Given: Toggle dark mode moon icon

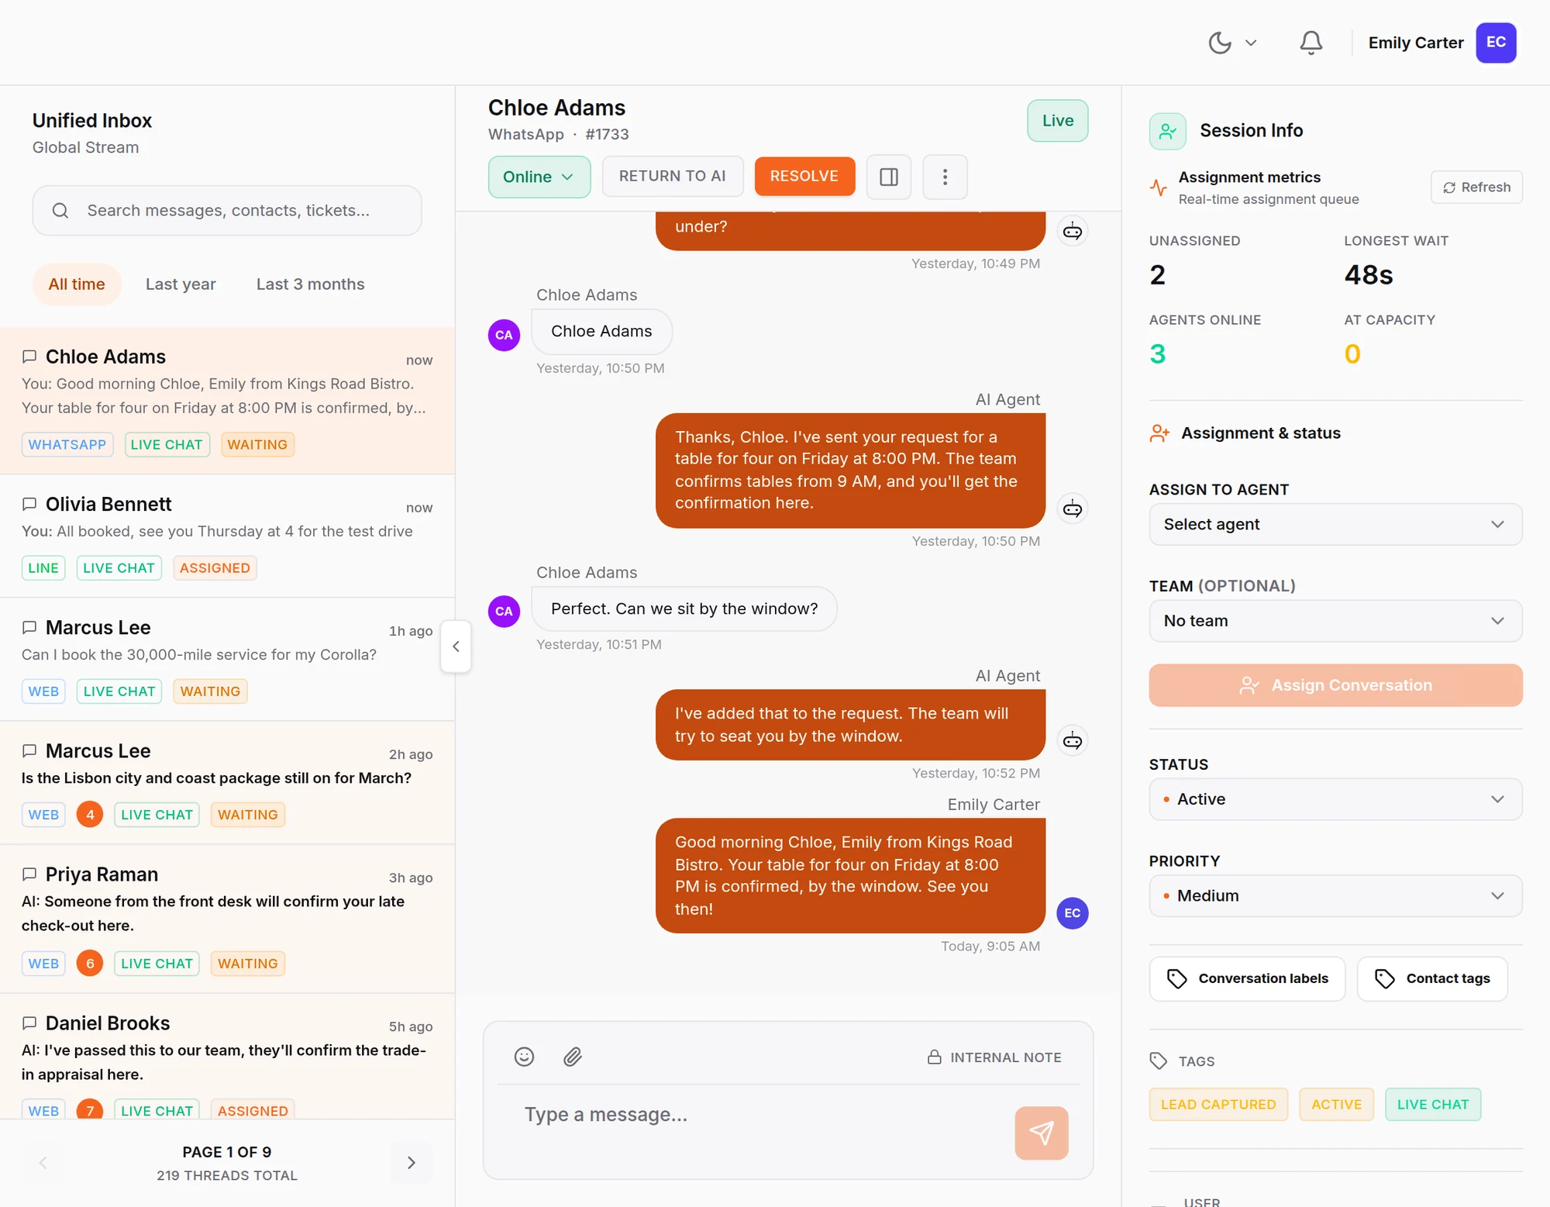Looking at the screenshot, I should coord(1220,43).
